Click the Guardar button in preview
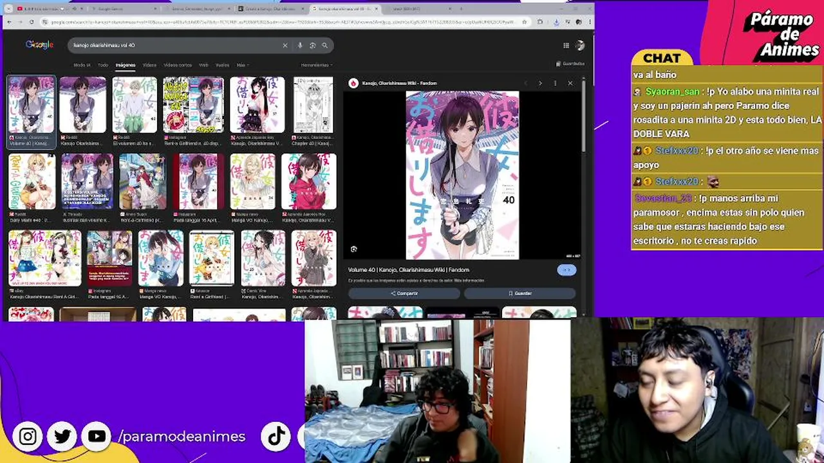The width and height of the screenshot is (824, 463). tap(520, 293)
